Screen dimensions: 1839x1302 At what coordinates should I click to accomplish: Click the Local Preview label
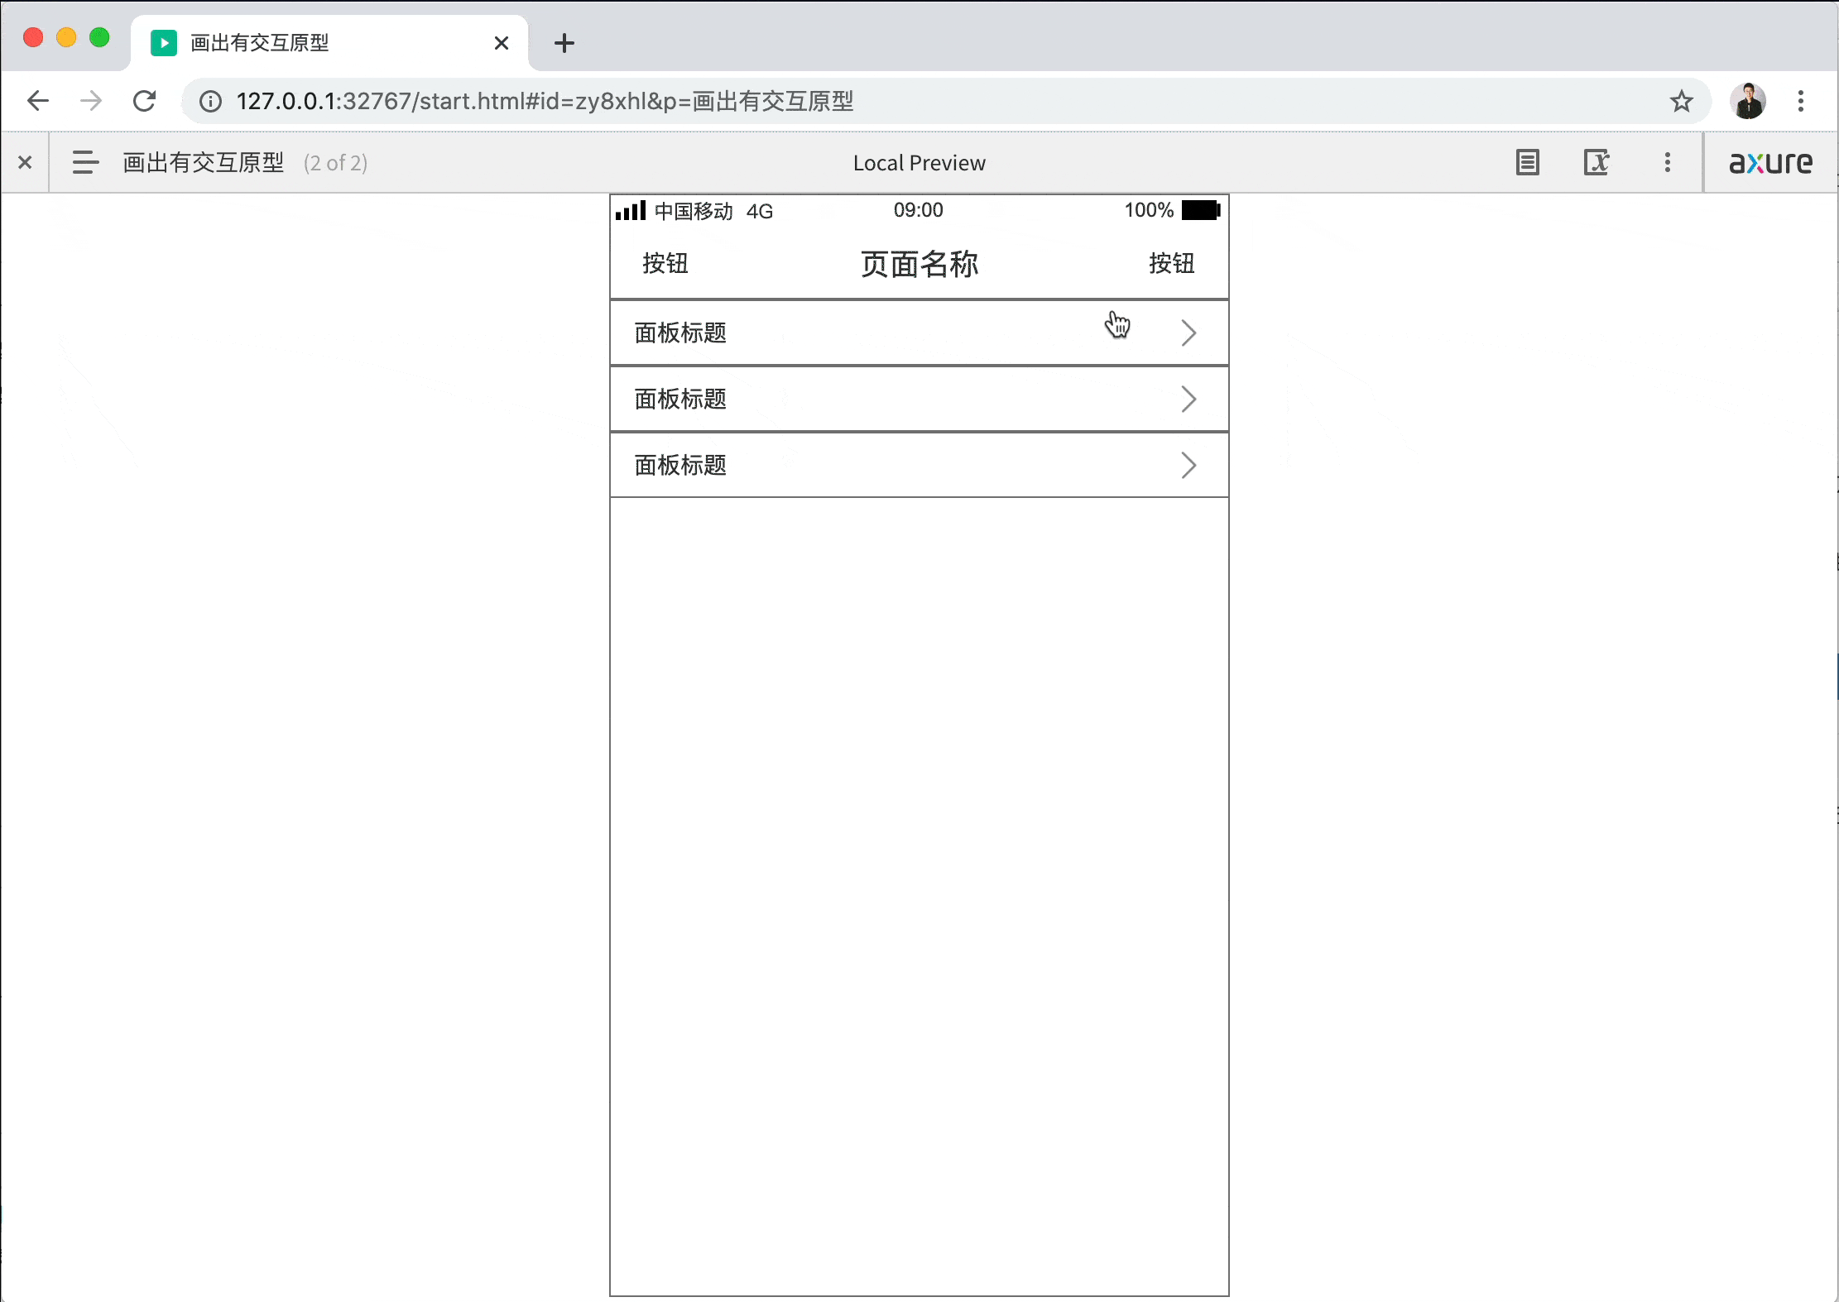tap(919, 163)
